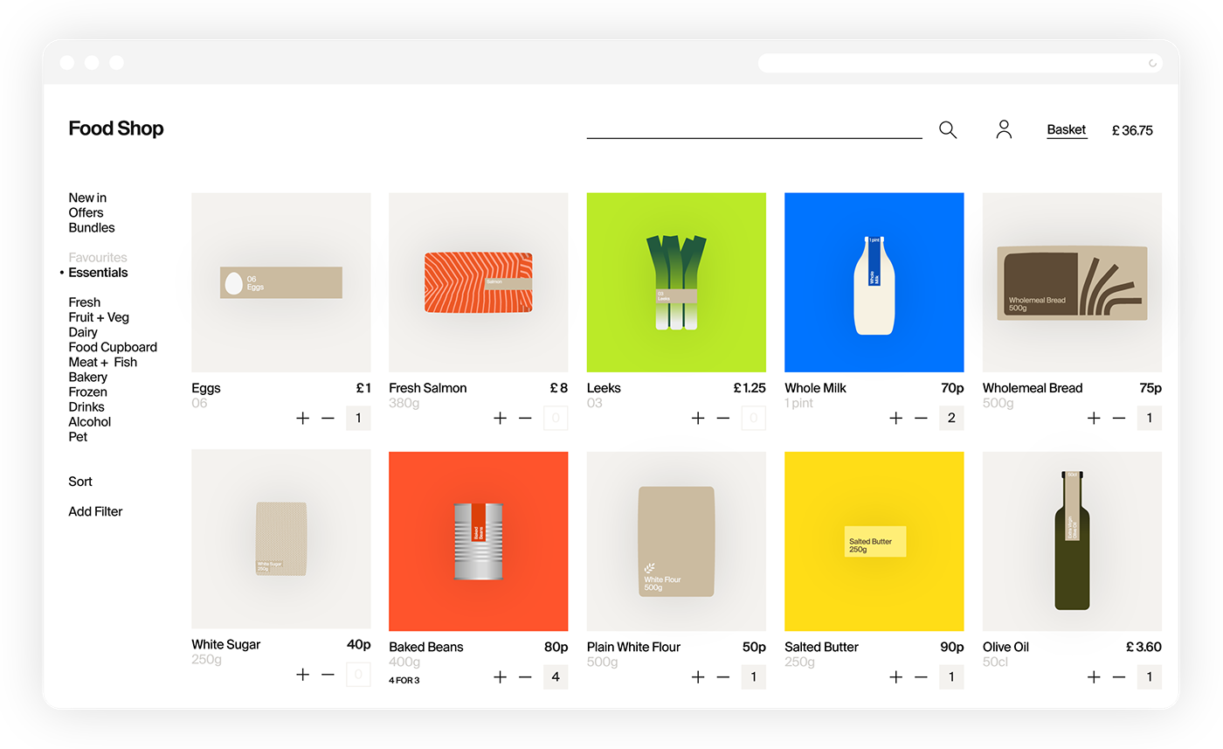The width and height of the screenshot is (1223, 749).
Task: Open the White Sugar product image
Action: coord(281,539)
